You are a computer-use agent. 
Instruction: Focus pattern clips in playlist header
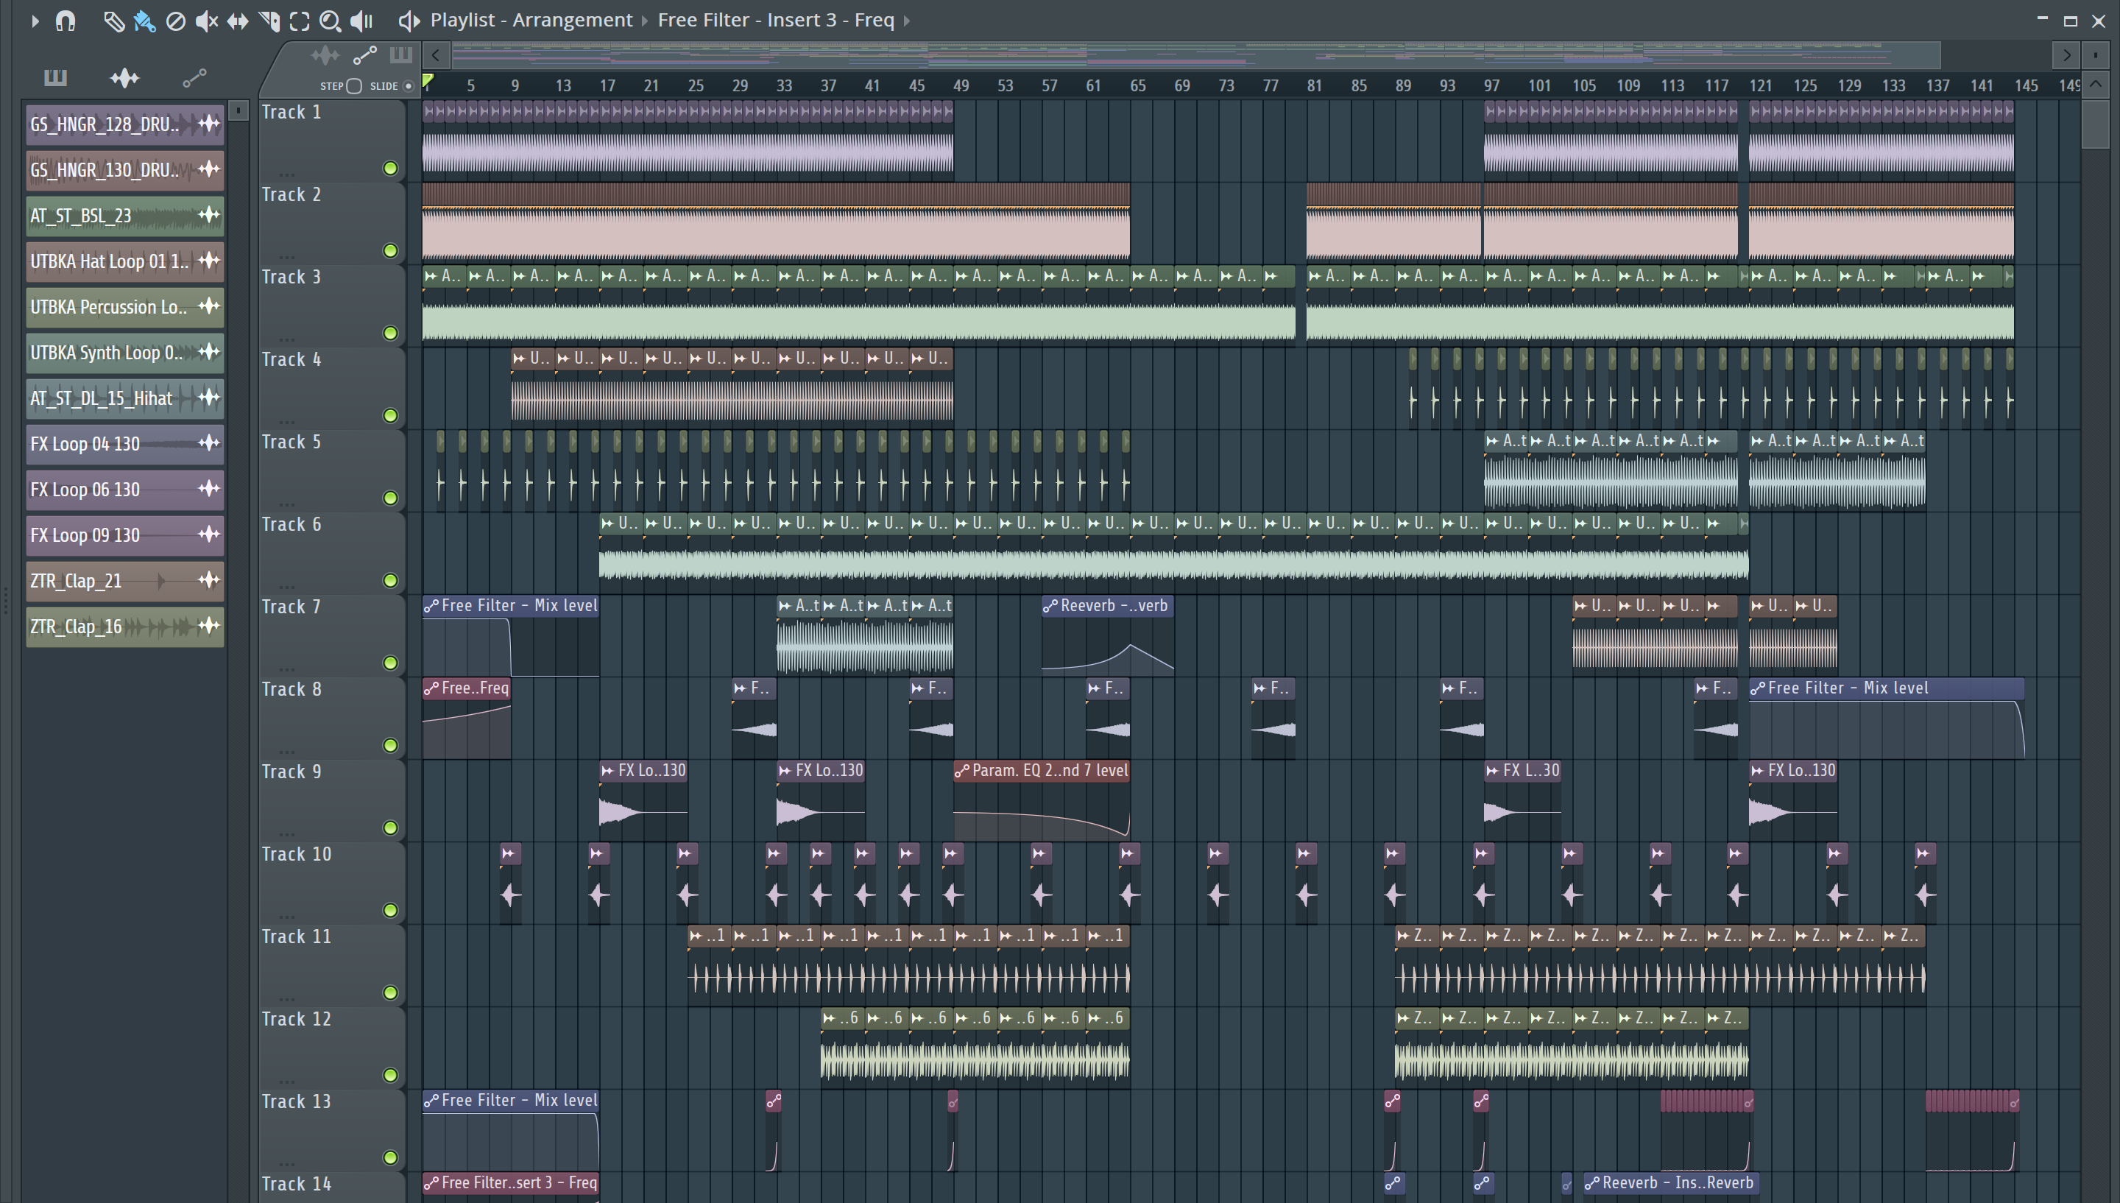coord(400,55)
